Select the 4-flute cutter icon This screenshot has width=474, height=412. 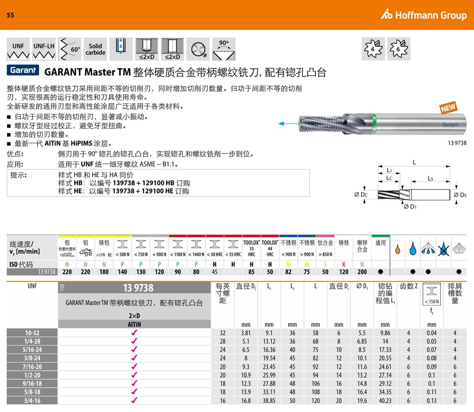coord(373,49)
